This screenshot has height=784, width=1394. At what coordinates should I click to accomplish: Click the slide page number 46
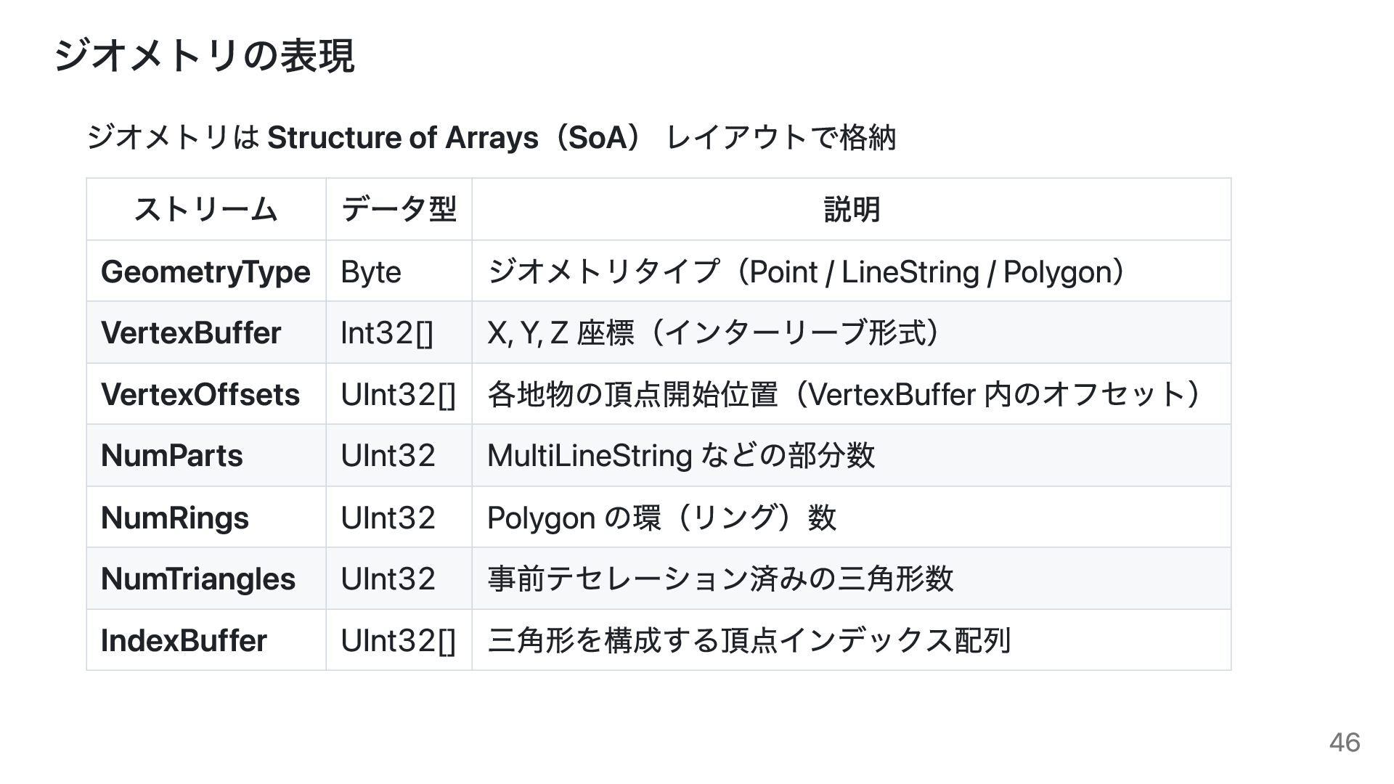(1344, 743)
